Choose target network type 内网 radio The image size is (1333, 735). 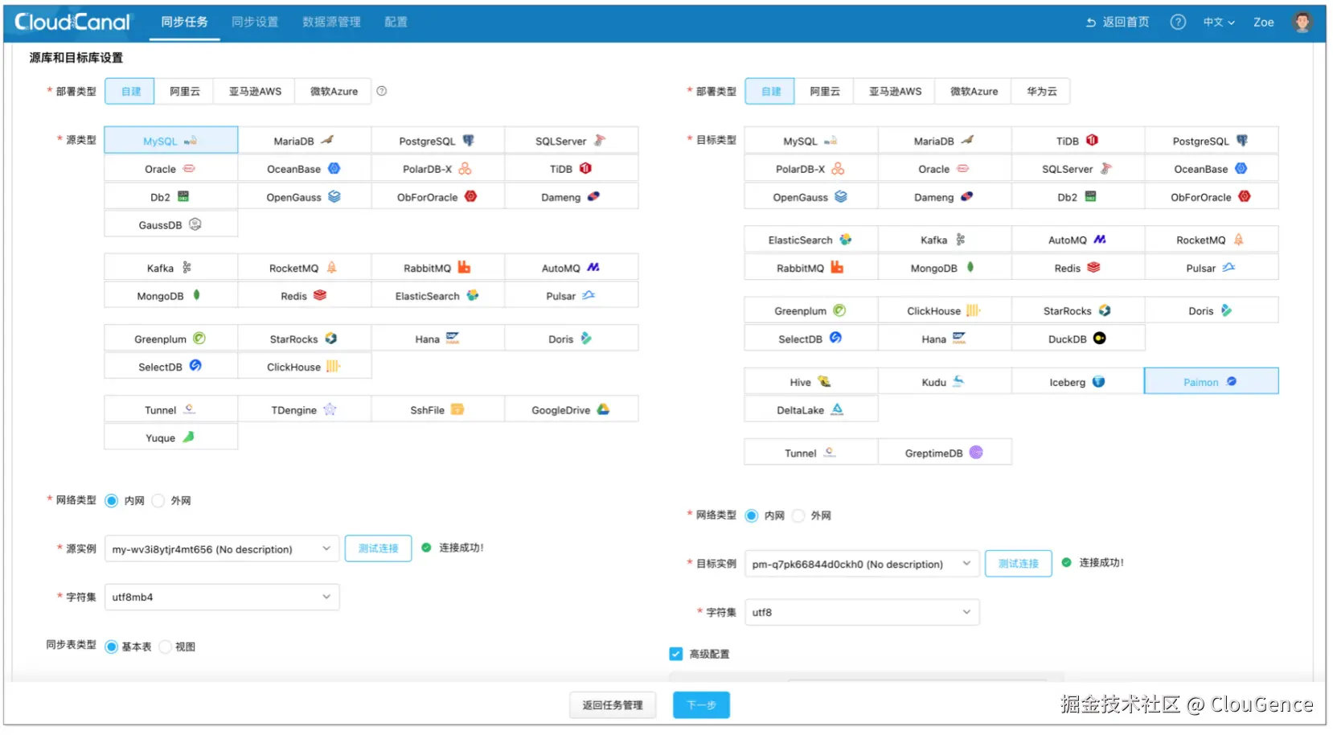[x=752, y=515]
